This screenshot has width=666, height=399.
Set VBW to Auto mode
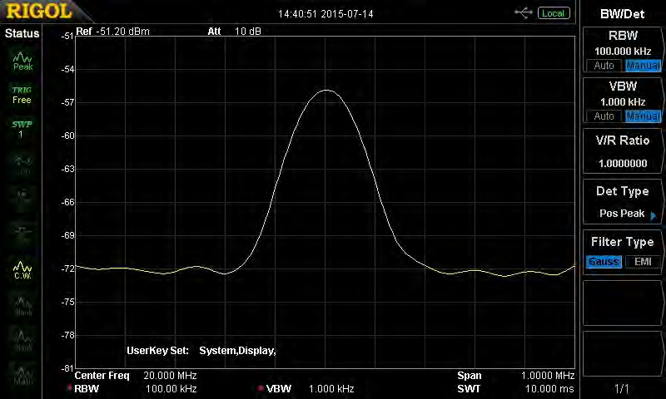(604, 116)
